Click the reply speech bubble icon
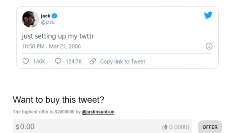 pyautogui.click(x=58, y=61)
